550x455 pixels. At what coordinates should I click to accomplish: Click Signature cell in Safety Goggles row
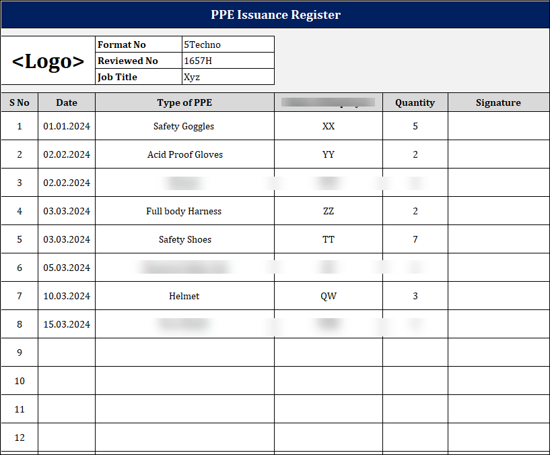pos(499,126)
